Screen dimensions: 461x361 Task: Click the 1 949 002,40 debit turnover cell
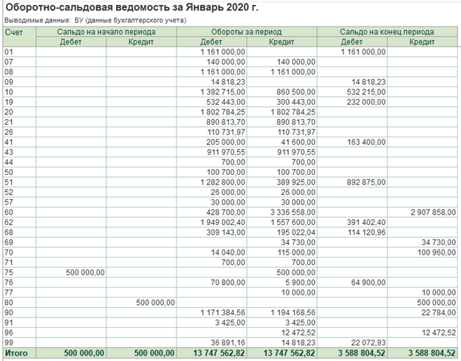[222, 221]
